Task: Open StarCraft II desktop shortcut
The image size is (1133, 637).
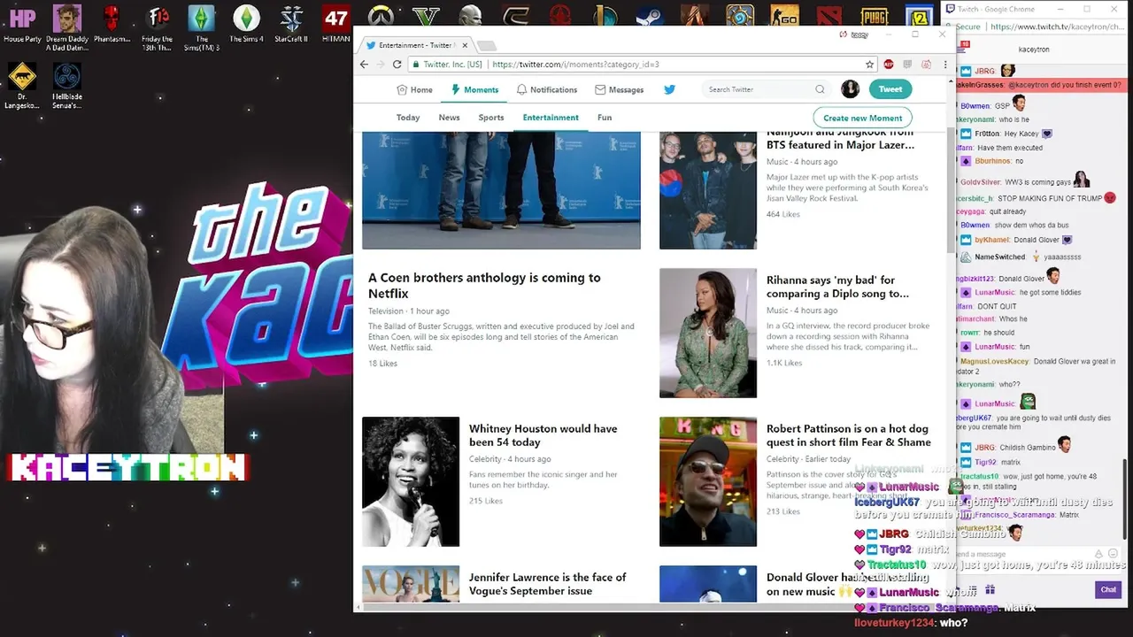Action: click(x=291, y=25)
